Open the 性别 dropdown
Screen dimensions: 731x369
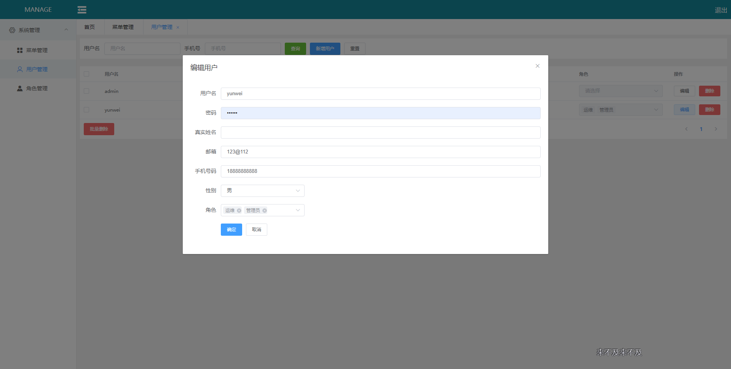[x=262, y=190]
